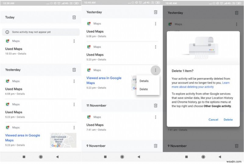This screenshot has height=164, width=244.
Task: Confirm Delete in the dialog
Action: [x=228, y=120]
